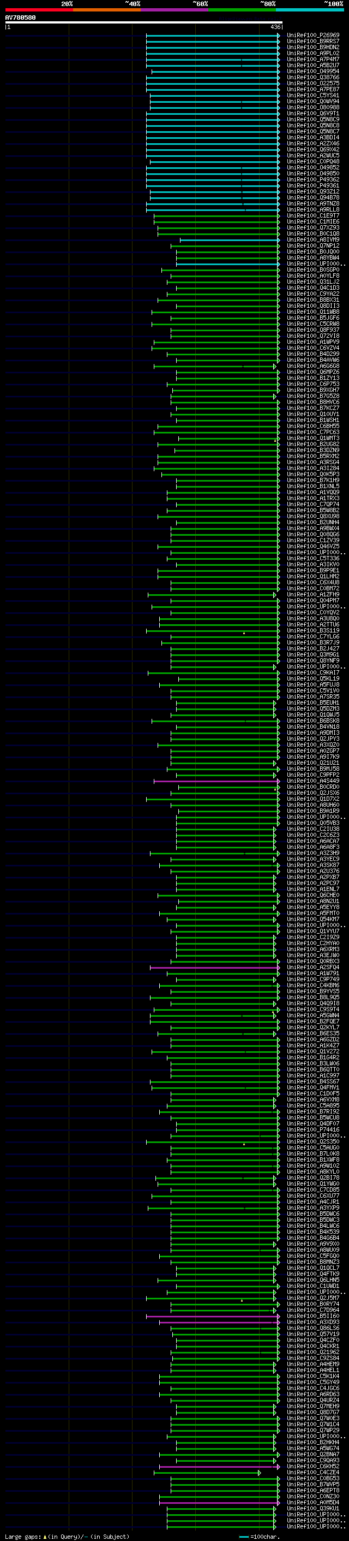Select the UniRef100_A2SFQ4 hit label
Screen dimensions: 349x1541
click(x=313, y=968)
